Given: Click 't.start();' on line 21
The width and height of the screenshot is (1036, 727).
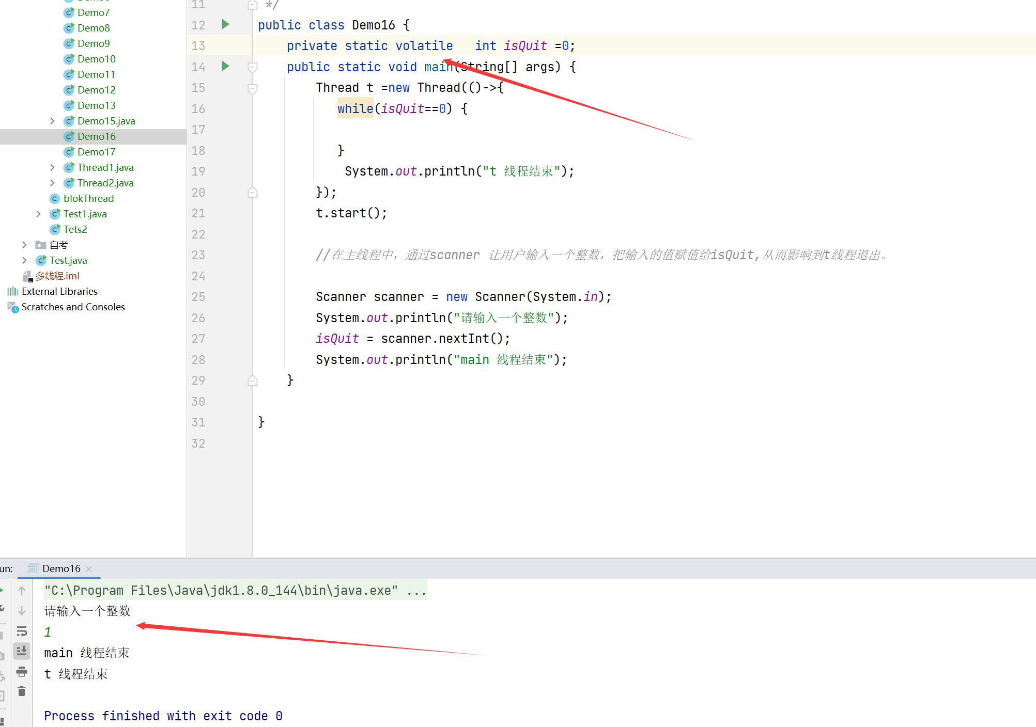Looking at the screenshot, I should click(351, 213).
